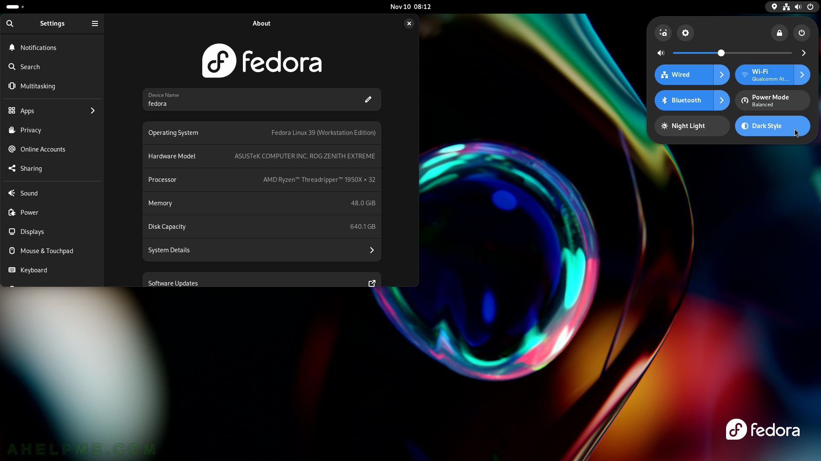Click the Memory 48.0 GiB row
821x461 pixels.
coord(262,203)
